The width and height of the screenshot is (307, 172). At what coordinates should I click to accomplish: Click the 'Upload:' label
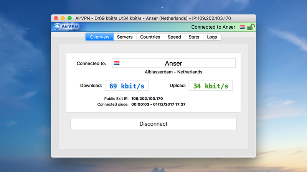(x=178, y=85)
